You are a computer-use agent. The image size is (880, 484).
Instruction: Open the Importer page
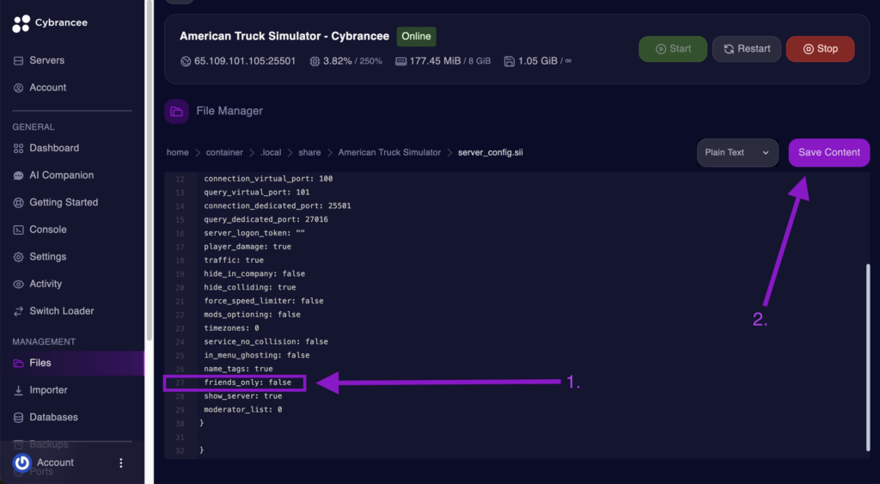[x=48, y=389]
